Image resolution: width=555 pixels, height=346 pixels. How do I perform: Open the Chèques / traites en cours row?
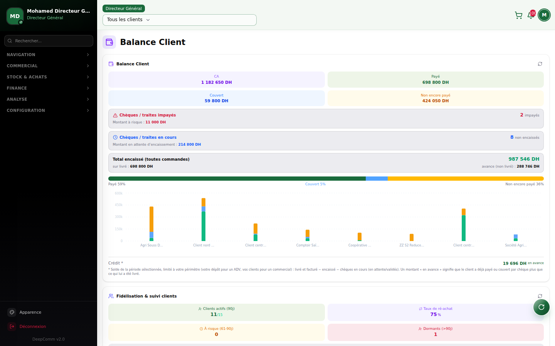point(326,141)
